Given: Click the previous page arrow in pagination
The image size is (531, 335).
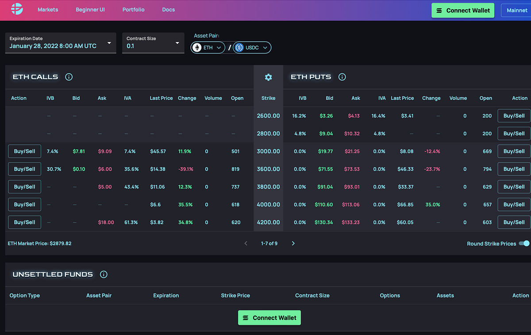Looking at the screenshot, I should point(246,243).
